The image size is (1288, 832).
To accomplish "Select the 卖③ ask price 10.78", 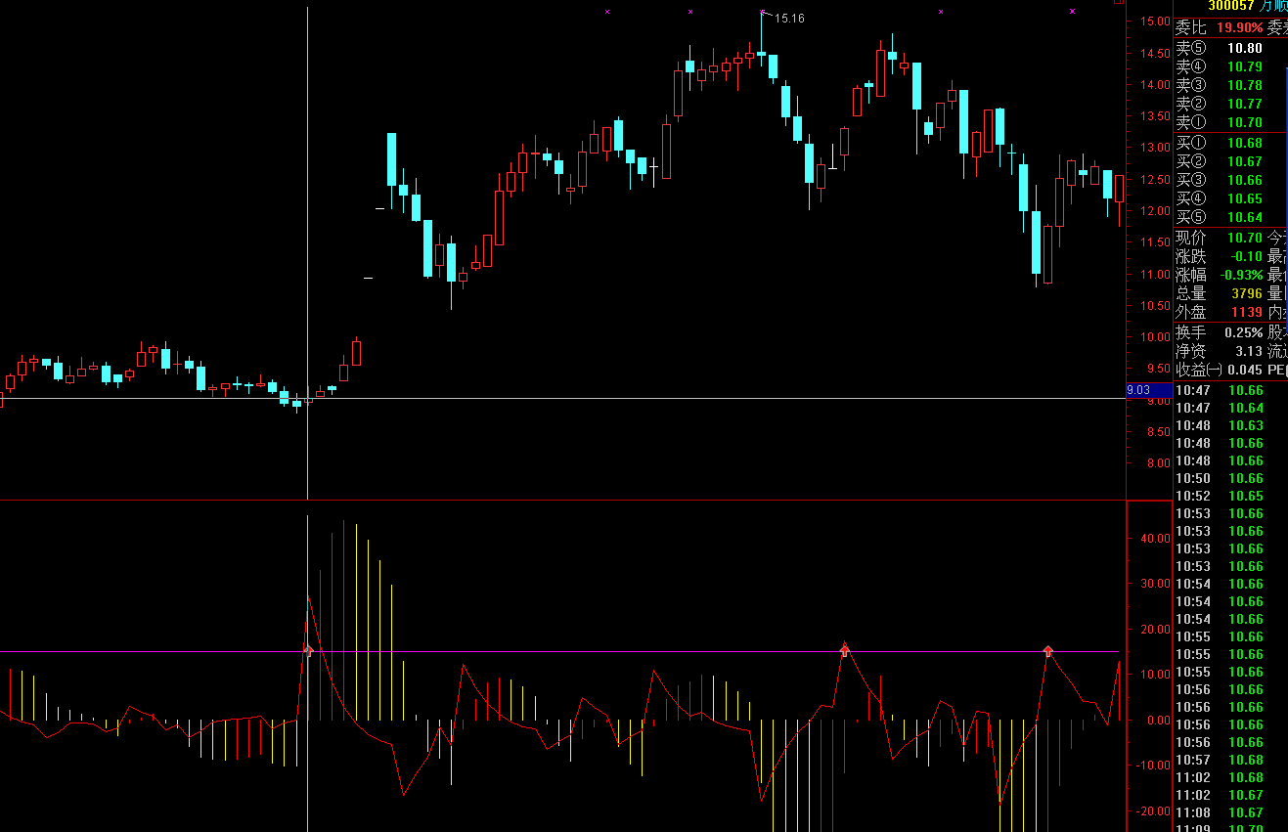I will 1245,85.
